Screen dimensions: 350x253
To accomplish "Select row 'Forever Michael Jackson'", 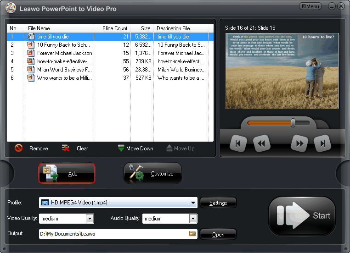I will 110,53.
